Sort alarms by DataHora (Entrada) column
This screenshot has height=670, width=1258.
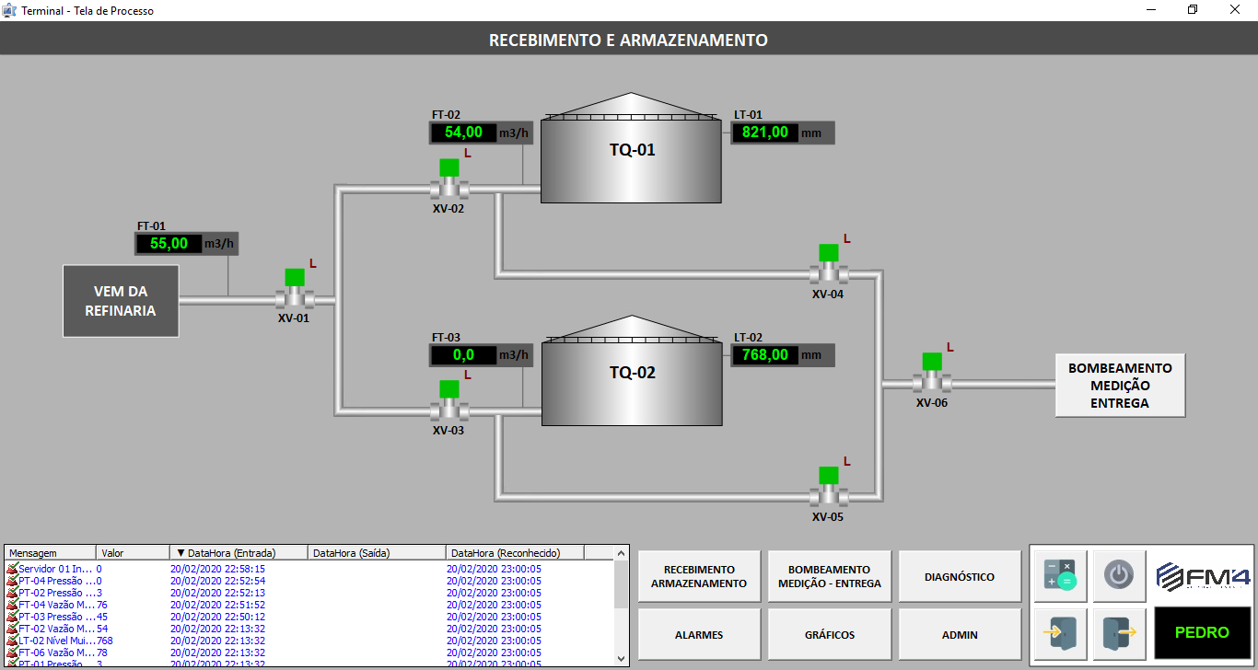pyautogui.click(x=239, y=553)
